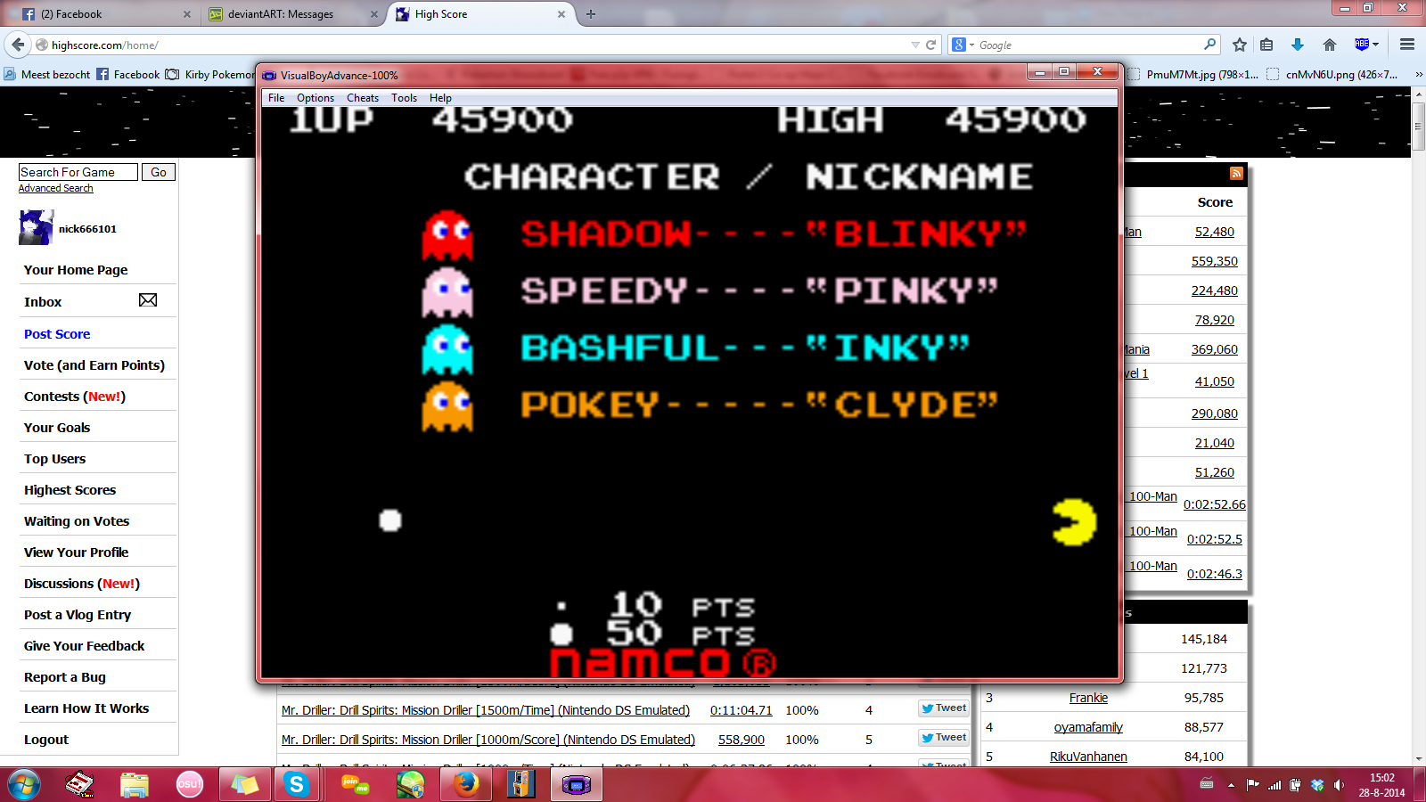Launch Skype from the taskbar
Viewport: 1426px width, 802px height.
click(296, 784)
